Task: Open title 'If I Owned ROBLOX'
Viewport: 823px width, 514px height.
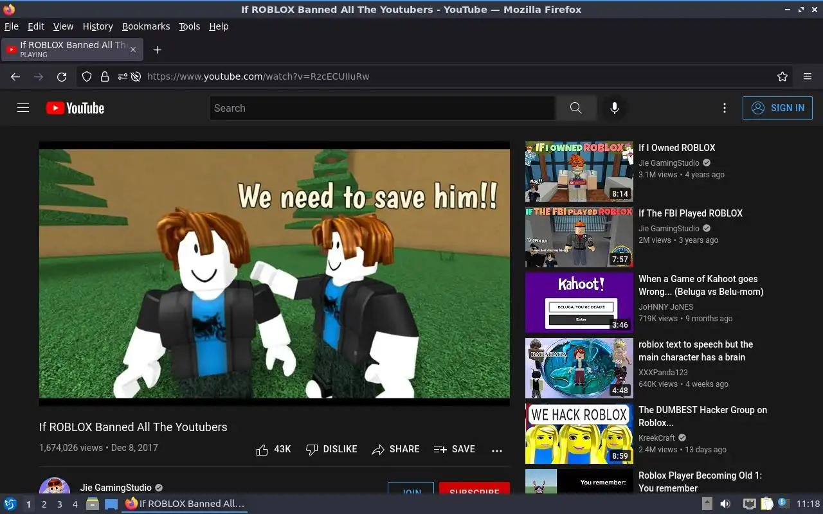Action: click(676, 148)
